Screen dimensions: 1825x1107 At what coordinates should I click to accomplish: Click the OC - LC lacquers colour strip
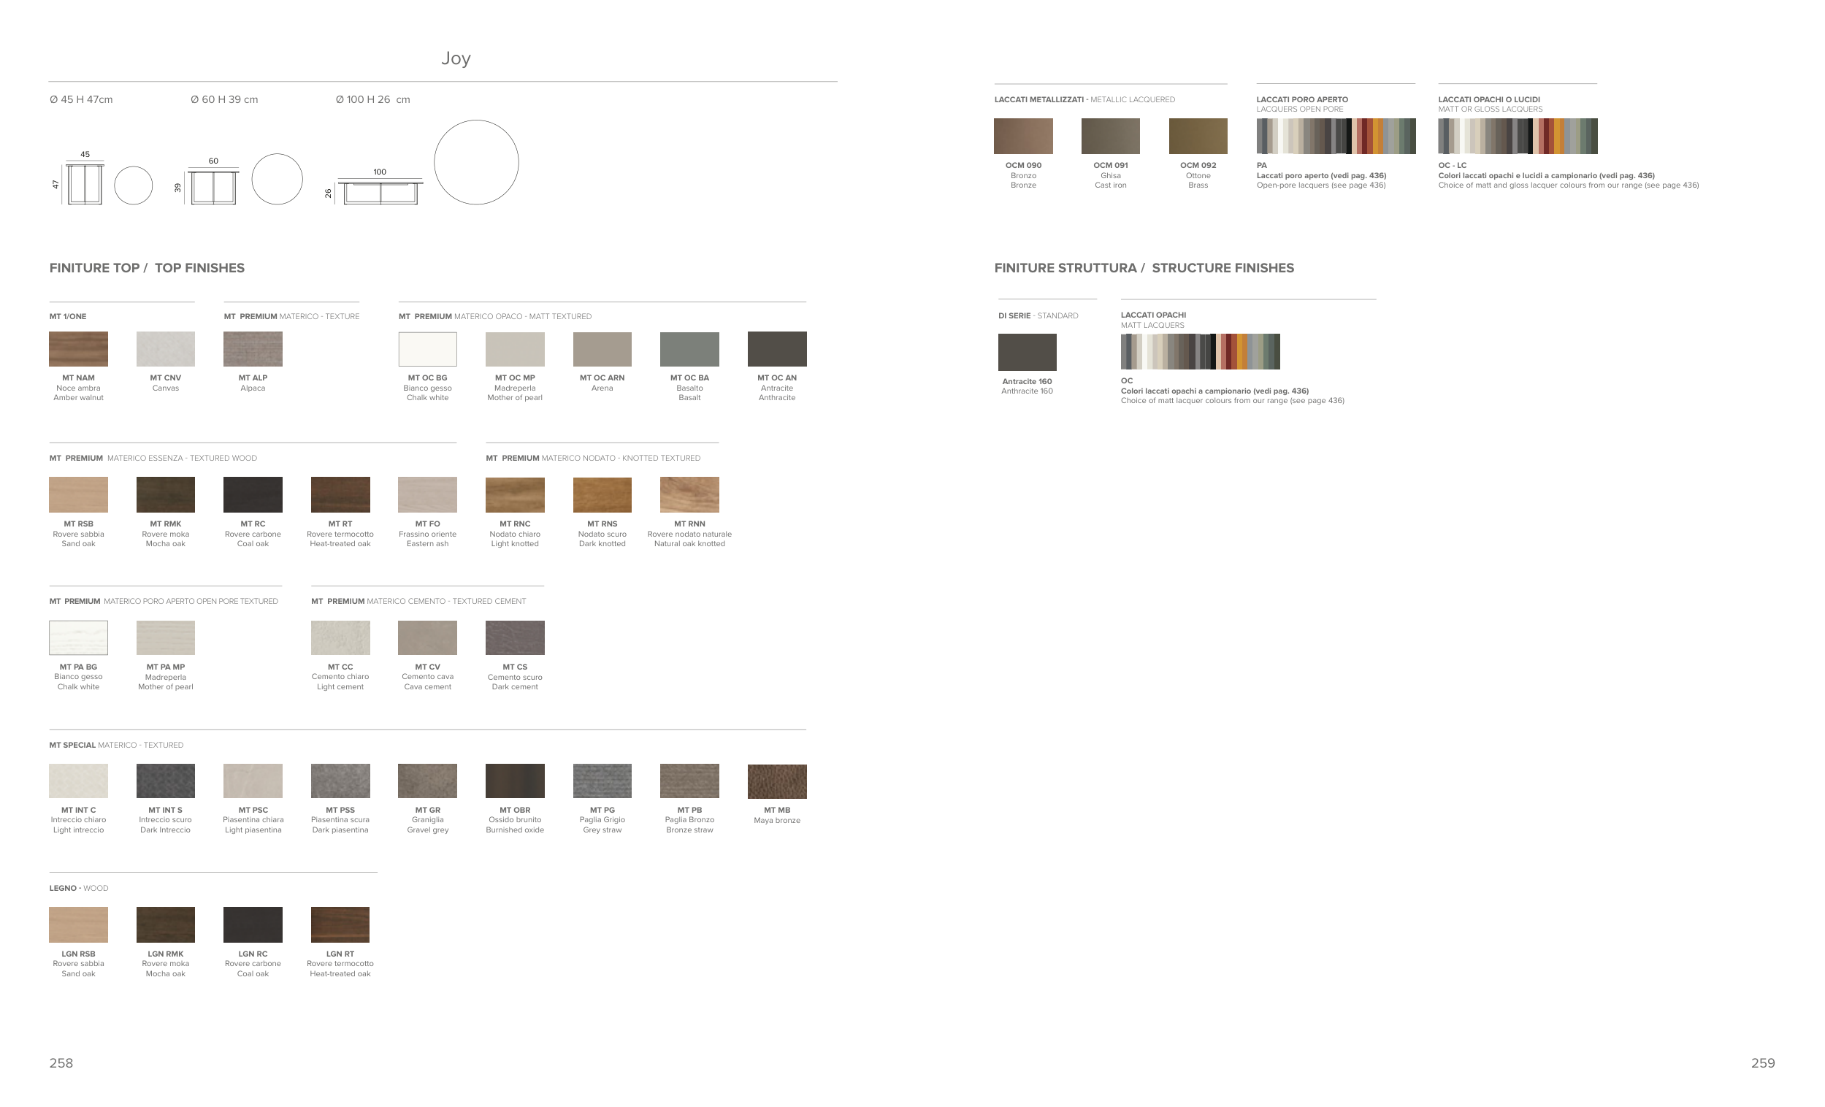[1517, 137]
